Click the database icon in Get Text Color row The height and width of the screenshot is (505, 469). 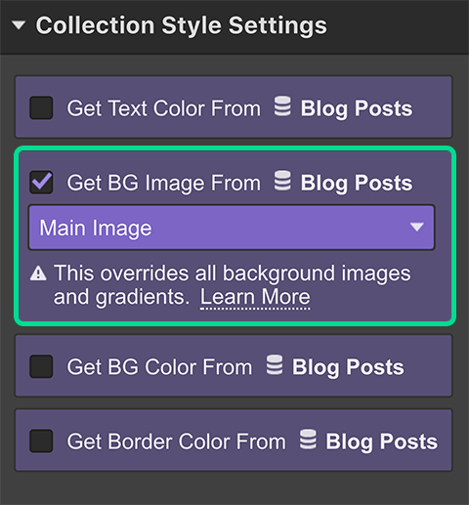[282, 106]
